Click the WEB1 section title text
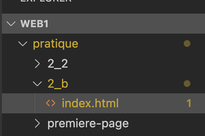The image size is (205, 136). coord(34,24)
